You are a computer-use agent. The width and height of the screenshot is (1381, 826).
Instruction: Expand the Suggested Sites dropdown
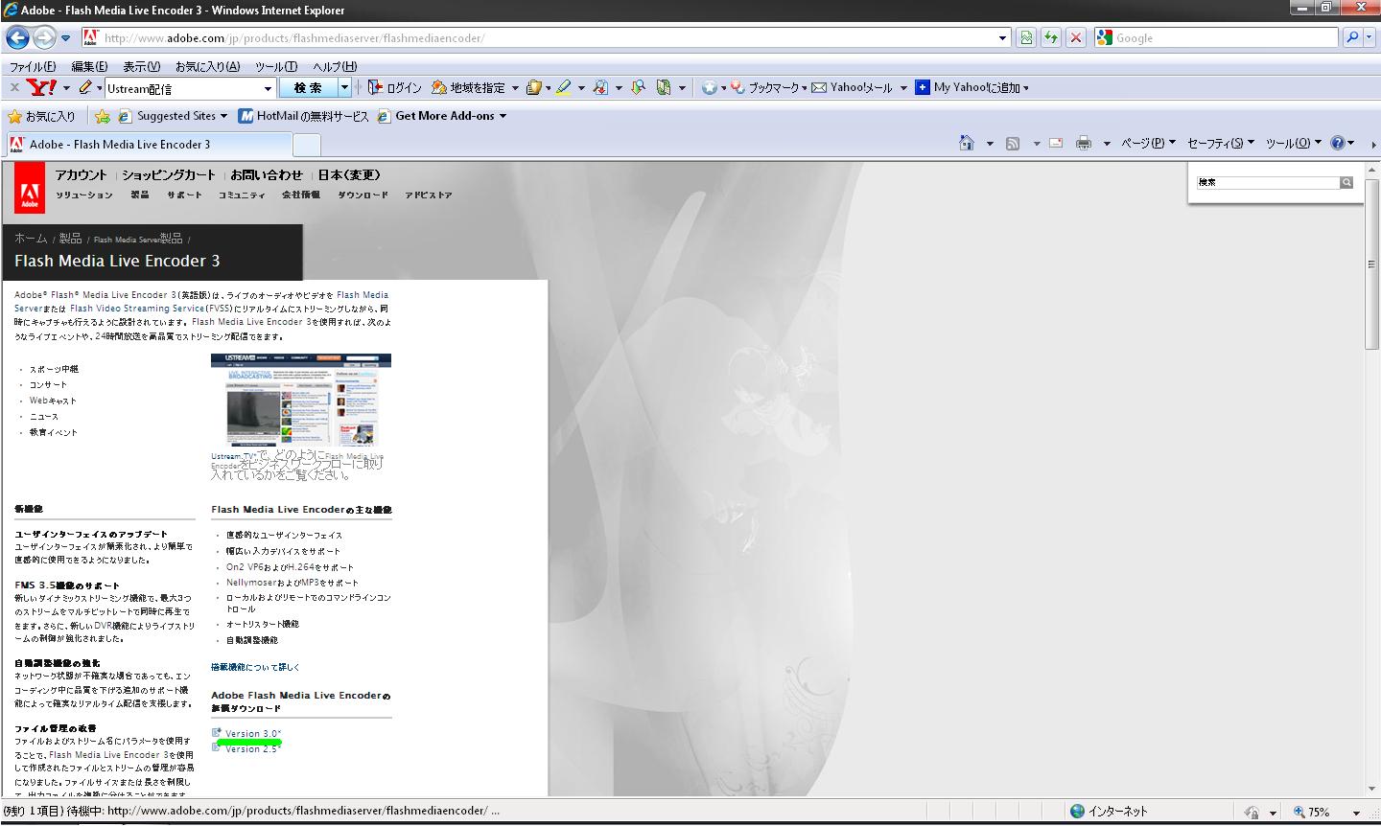[x=223, y=116]
